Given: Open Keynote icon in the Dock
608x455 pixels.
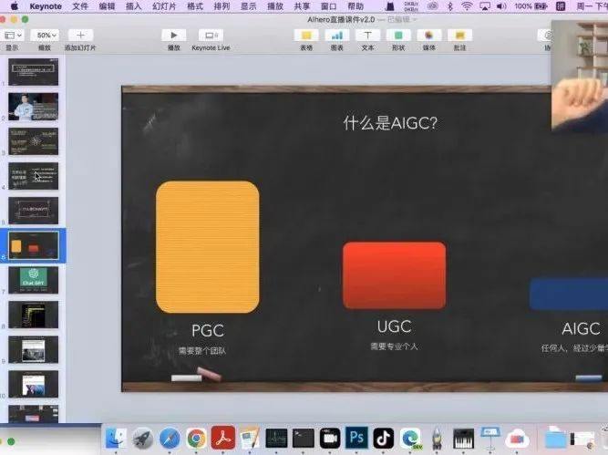Looking at the screenshot, I should click(x=490, y=438).
